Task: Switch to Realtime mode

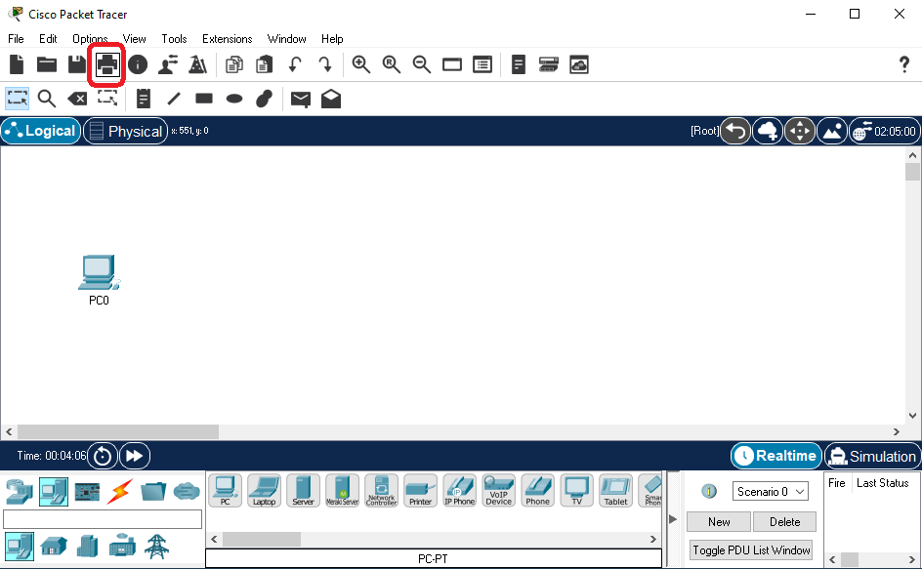Action: [x=776, y=456]
